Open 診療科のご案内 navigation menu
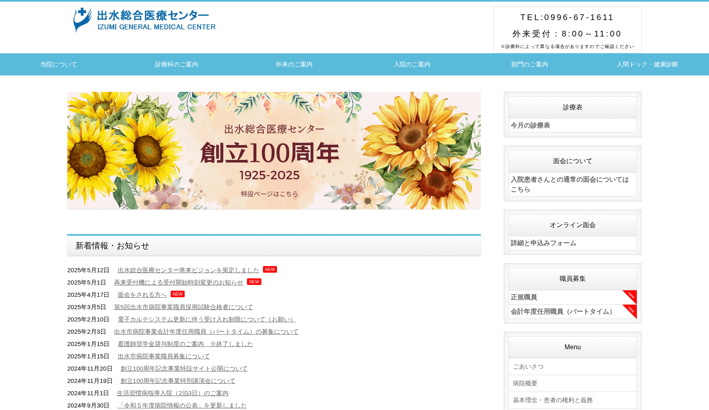709x410 pixels. click(x=176, y=64)
